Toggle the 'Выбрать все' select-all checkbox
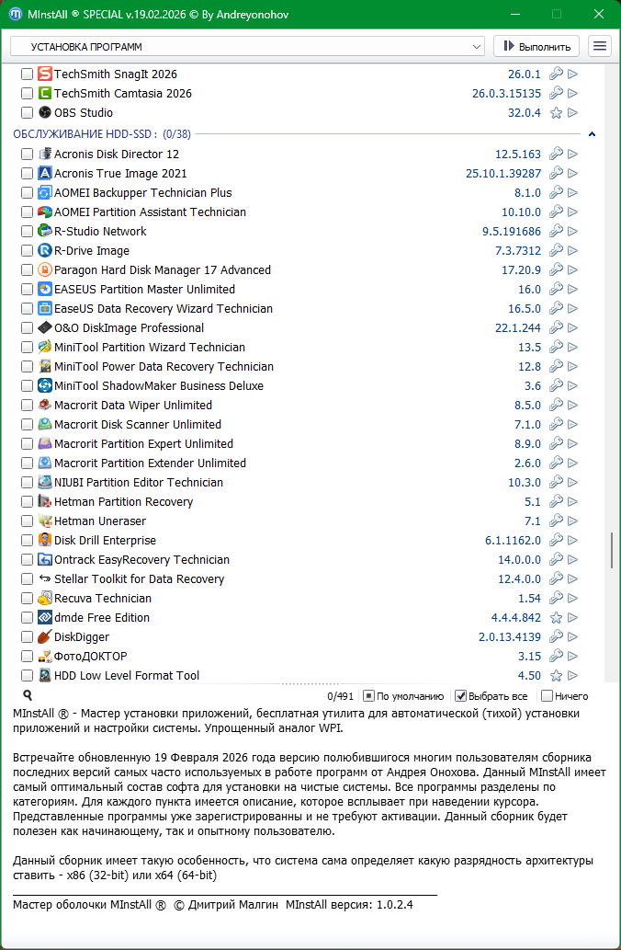This screenshot has width=621, height=950. tap(462, 696)
